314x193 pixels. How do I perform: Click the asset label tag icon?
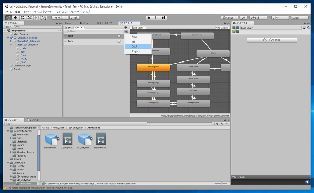point(307,182)
